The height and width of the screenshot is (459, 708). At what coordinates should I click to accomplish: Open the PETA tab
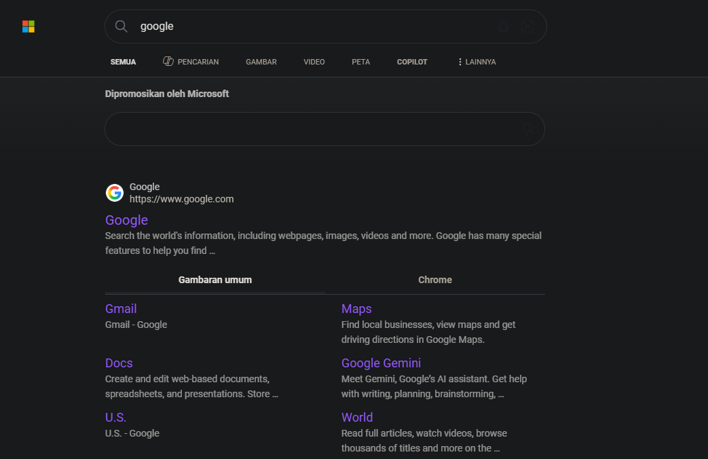pyautogui.click(x=360, y=62)
